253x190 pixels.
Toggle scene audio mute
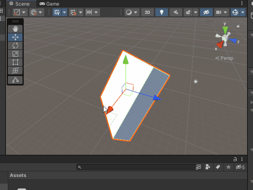[176, 12]
